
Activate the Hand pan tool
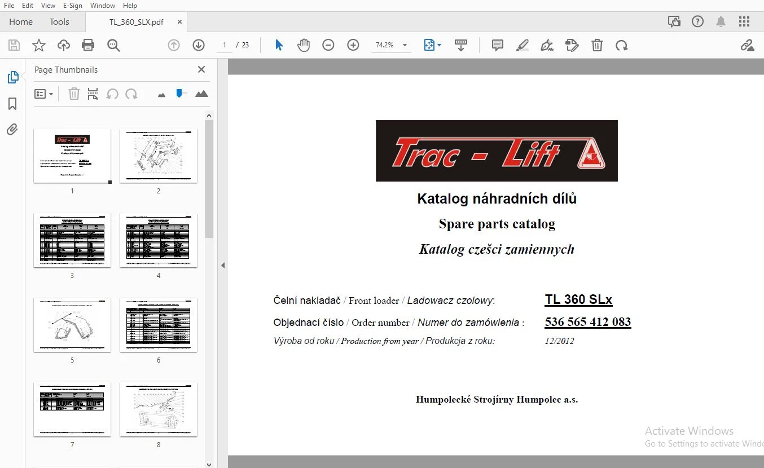pos(304,45)
